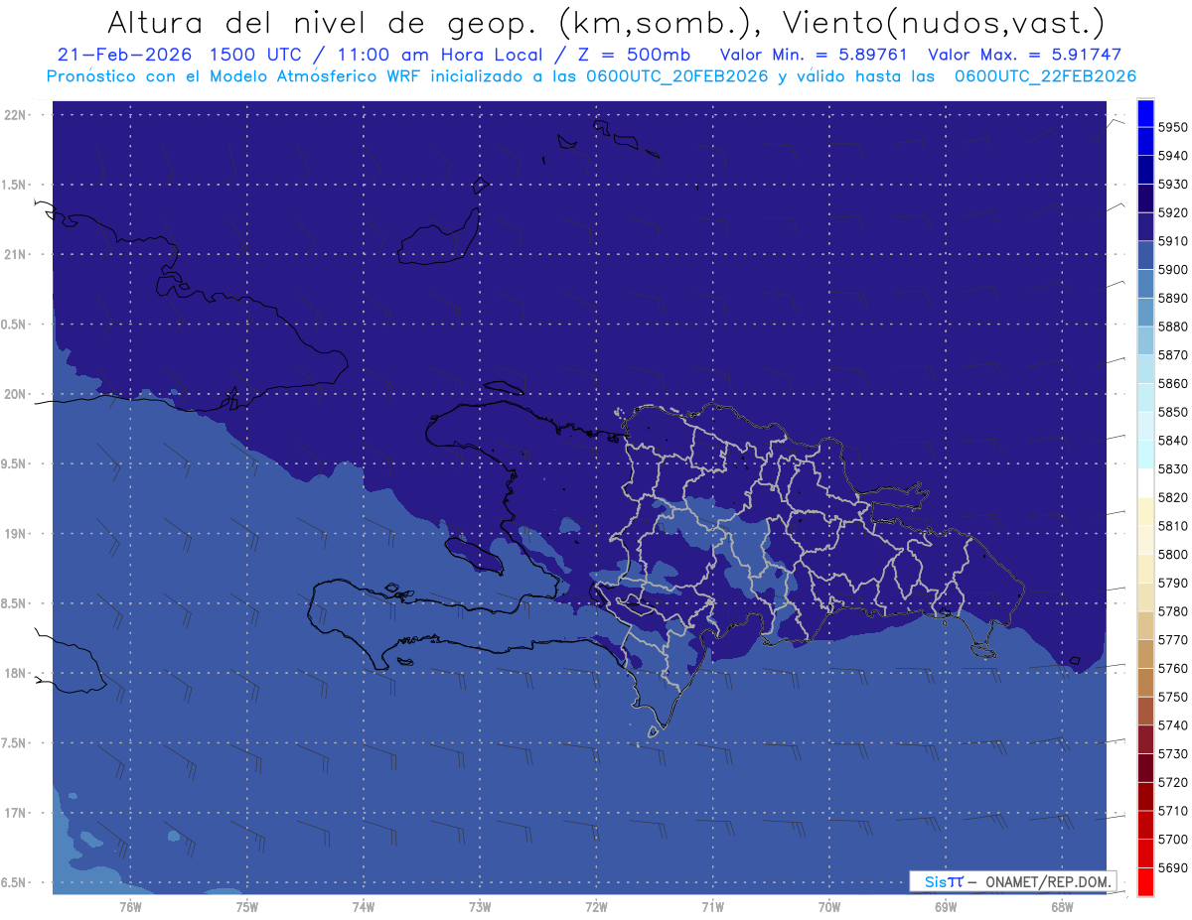Click the '21-Feb-2026' date text
Screen dimensions: 1192x920
124,55
